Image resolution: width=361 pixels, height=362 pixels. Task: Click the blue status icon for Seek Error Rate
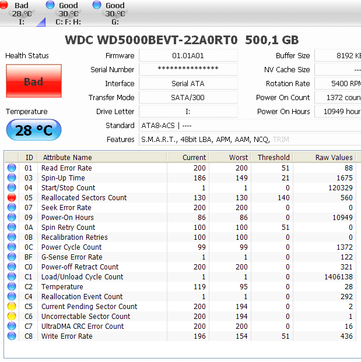12,208
